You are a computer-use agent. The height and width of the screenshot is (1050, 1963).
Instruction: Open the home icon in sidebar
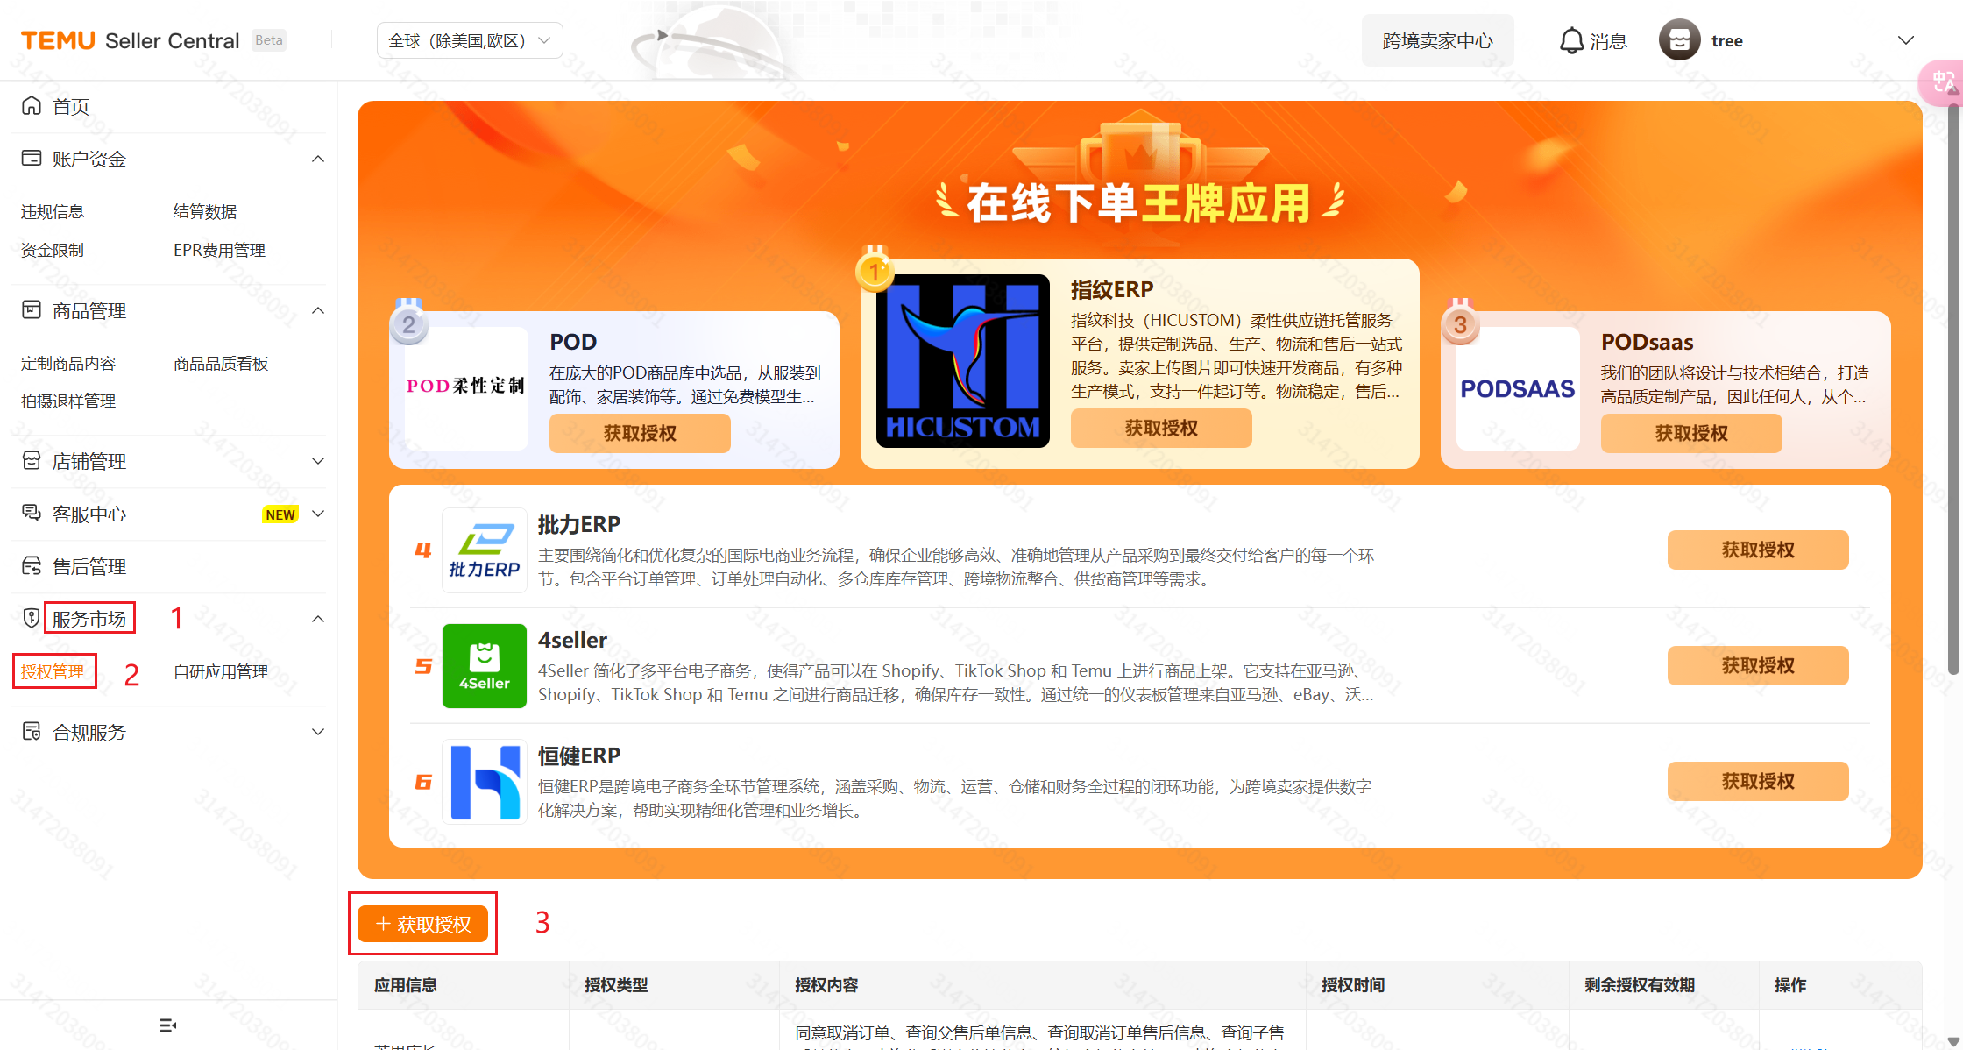pyautogui.click(x=32, y=106)
